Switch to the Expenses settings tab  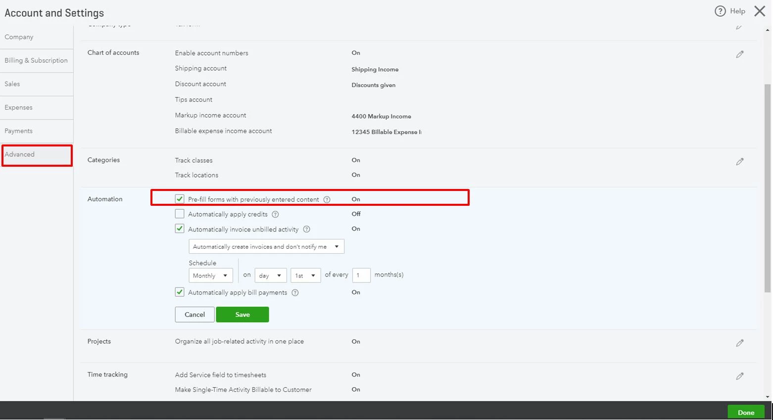(37, 108)
